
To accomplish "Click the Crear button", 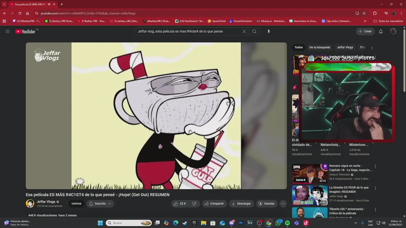I will click(365, 31).
